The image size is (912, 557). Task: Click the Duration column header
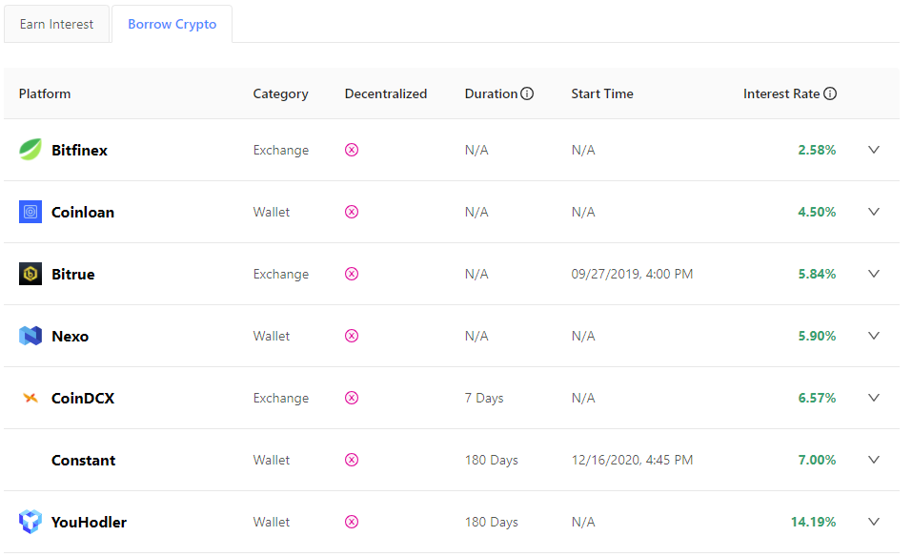(491, 93)
